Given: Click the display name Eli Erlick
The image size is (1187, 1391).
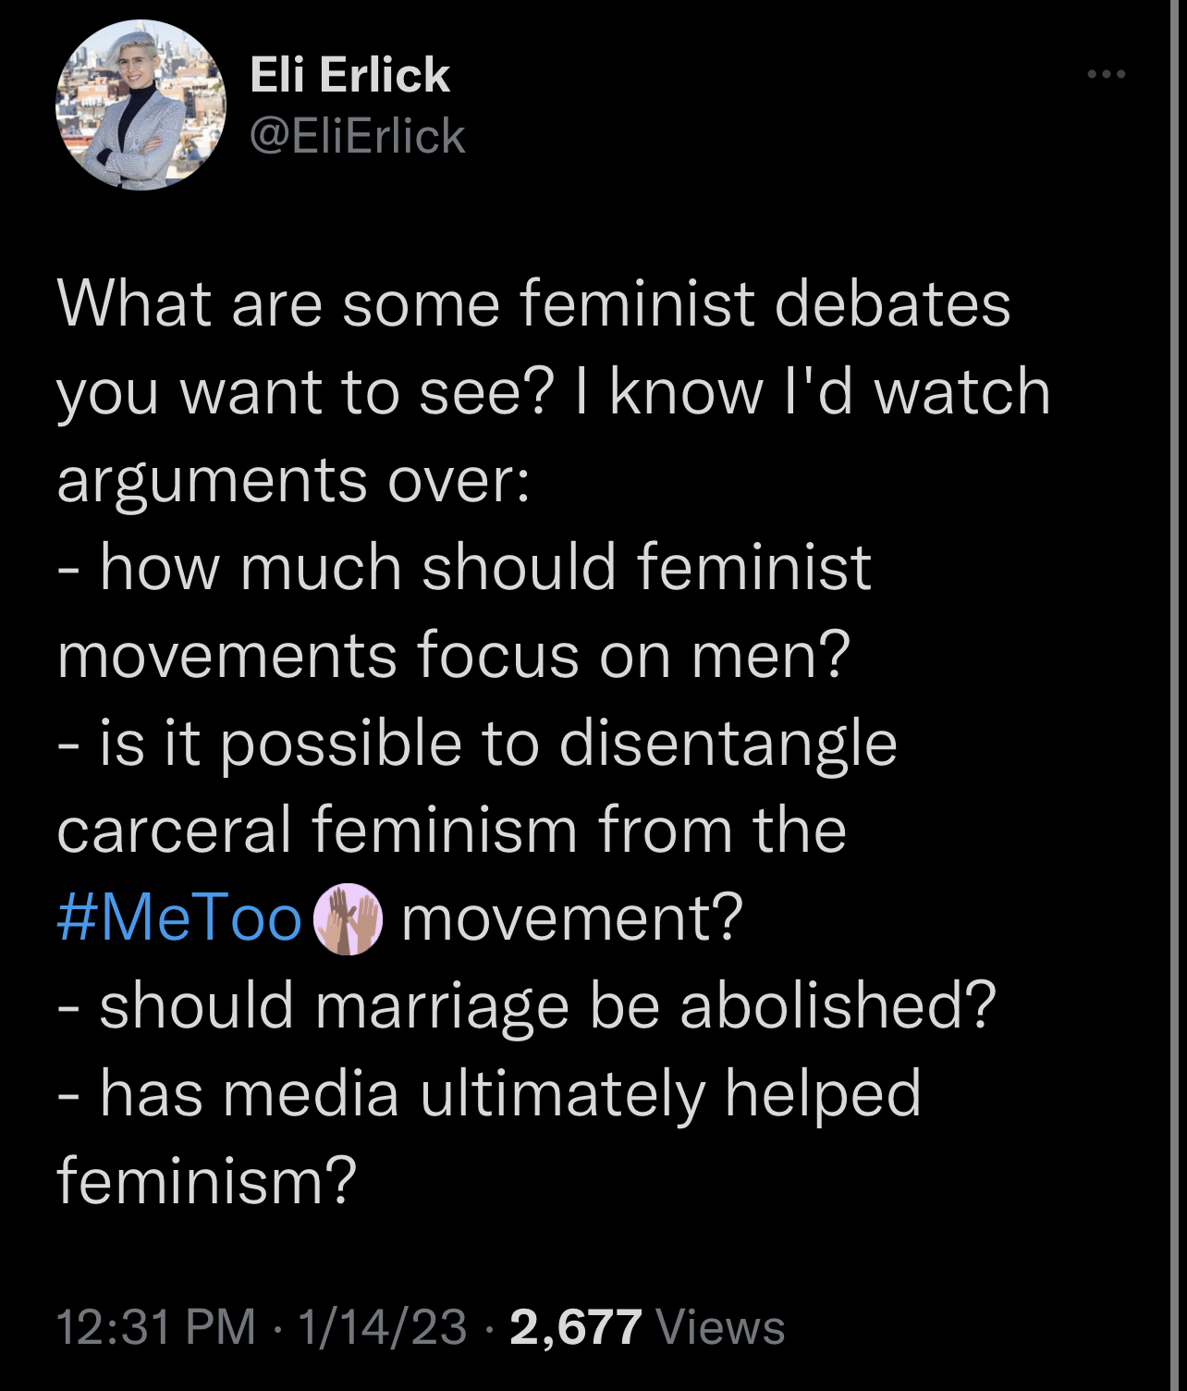Looking at the screenshot, I should pyautogui.click(x=349, y=75).
